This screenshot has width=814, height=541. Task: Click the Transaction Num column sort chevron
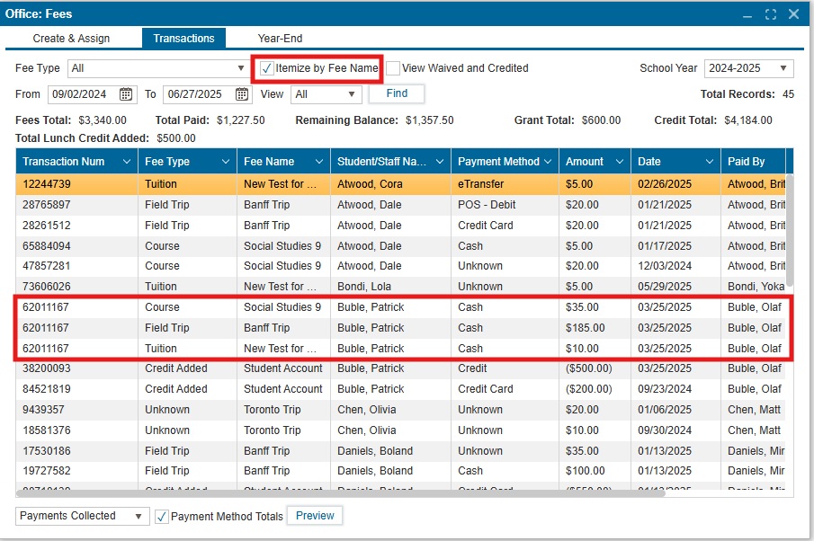click(125, 162)
